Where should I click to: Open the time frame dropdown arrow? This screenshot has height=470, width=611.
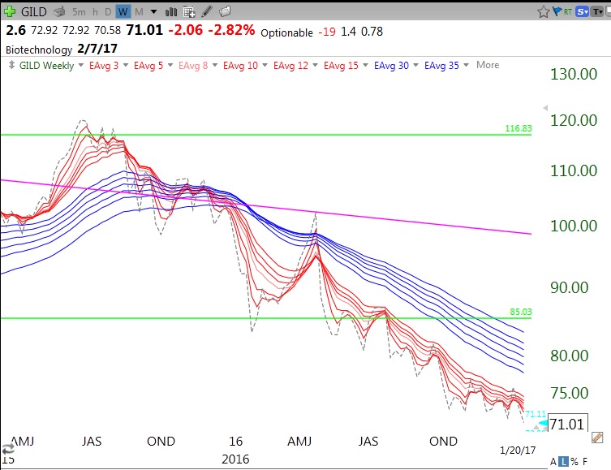pyautogui.click(x=153, y=12)
